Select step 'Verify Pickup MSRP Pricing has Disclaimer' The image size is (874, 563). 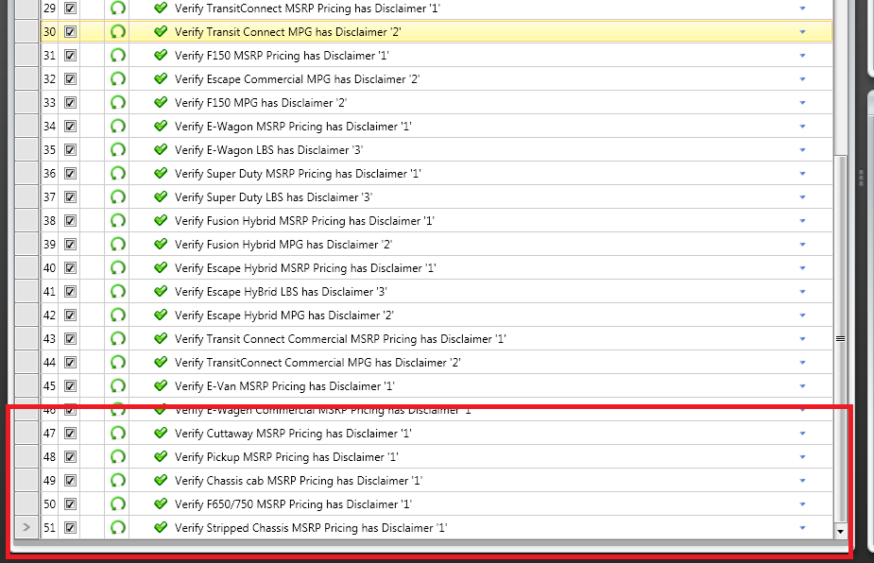[286, 457]
